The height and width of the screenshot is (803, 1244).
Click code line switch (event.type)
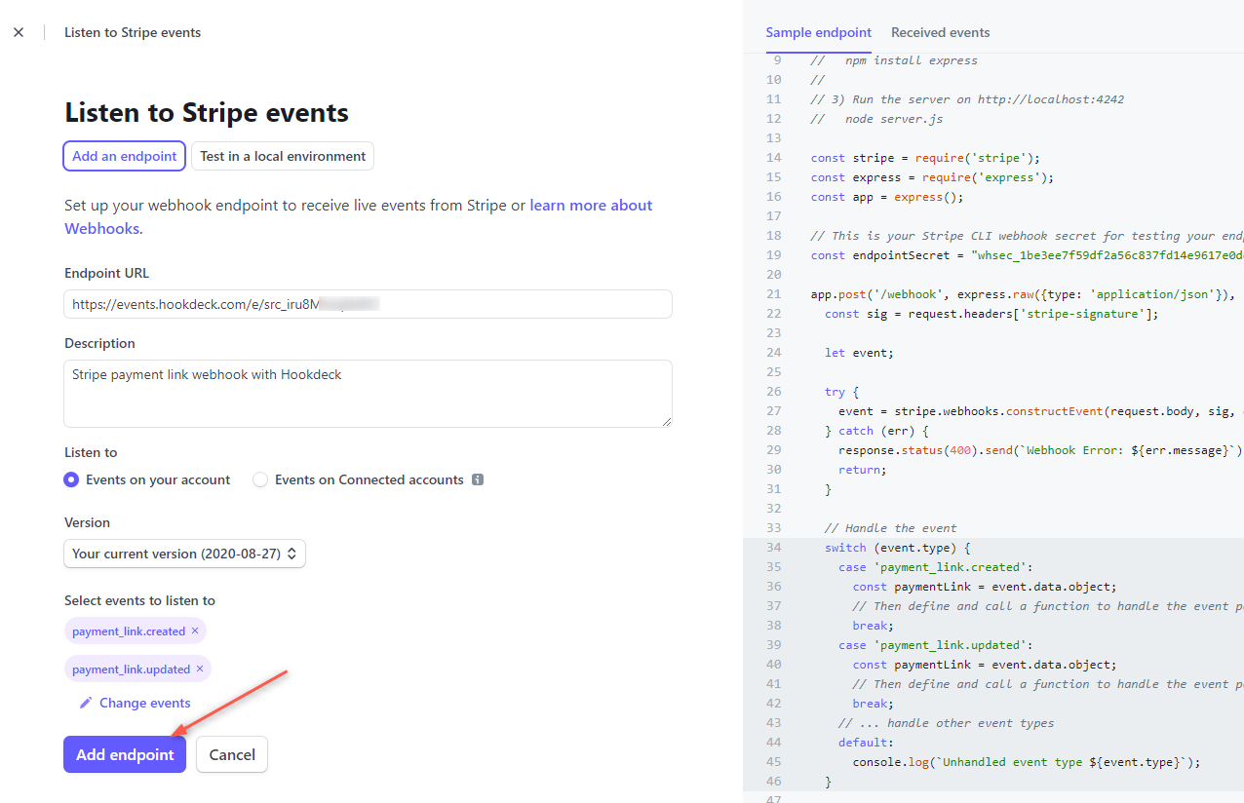tap(898, 548)
